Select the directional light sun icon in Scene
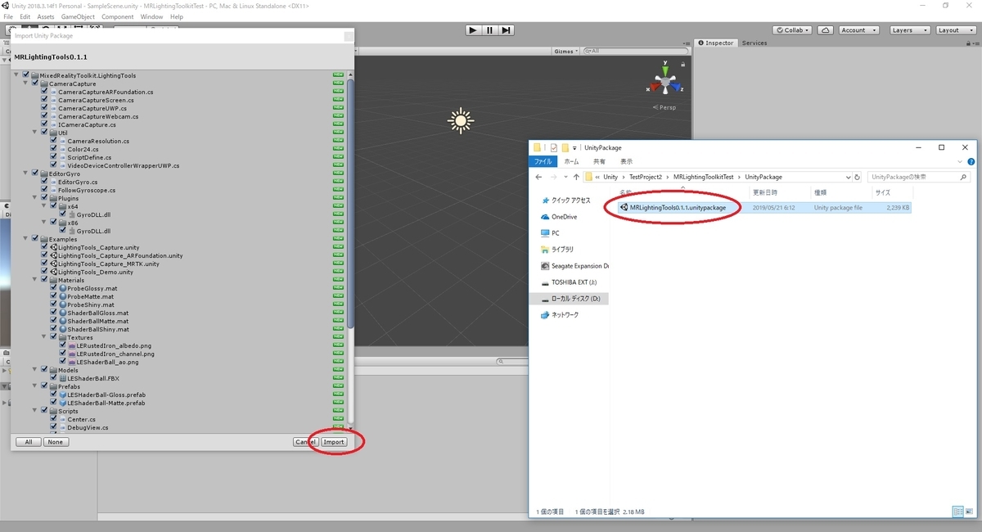Image resolution: width=982 pixels, height=532 pixels. [x=461, y=120]
